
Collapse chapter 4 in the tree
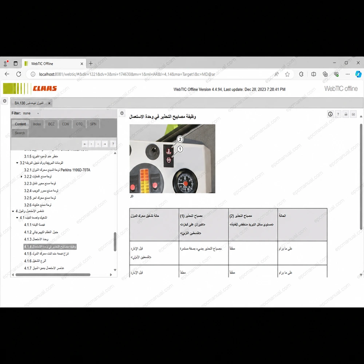[13, 211]
